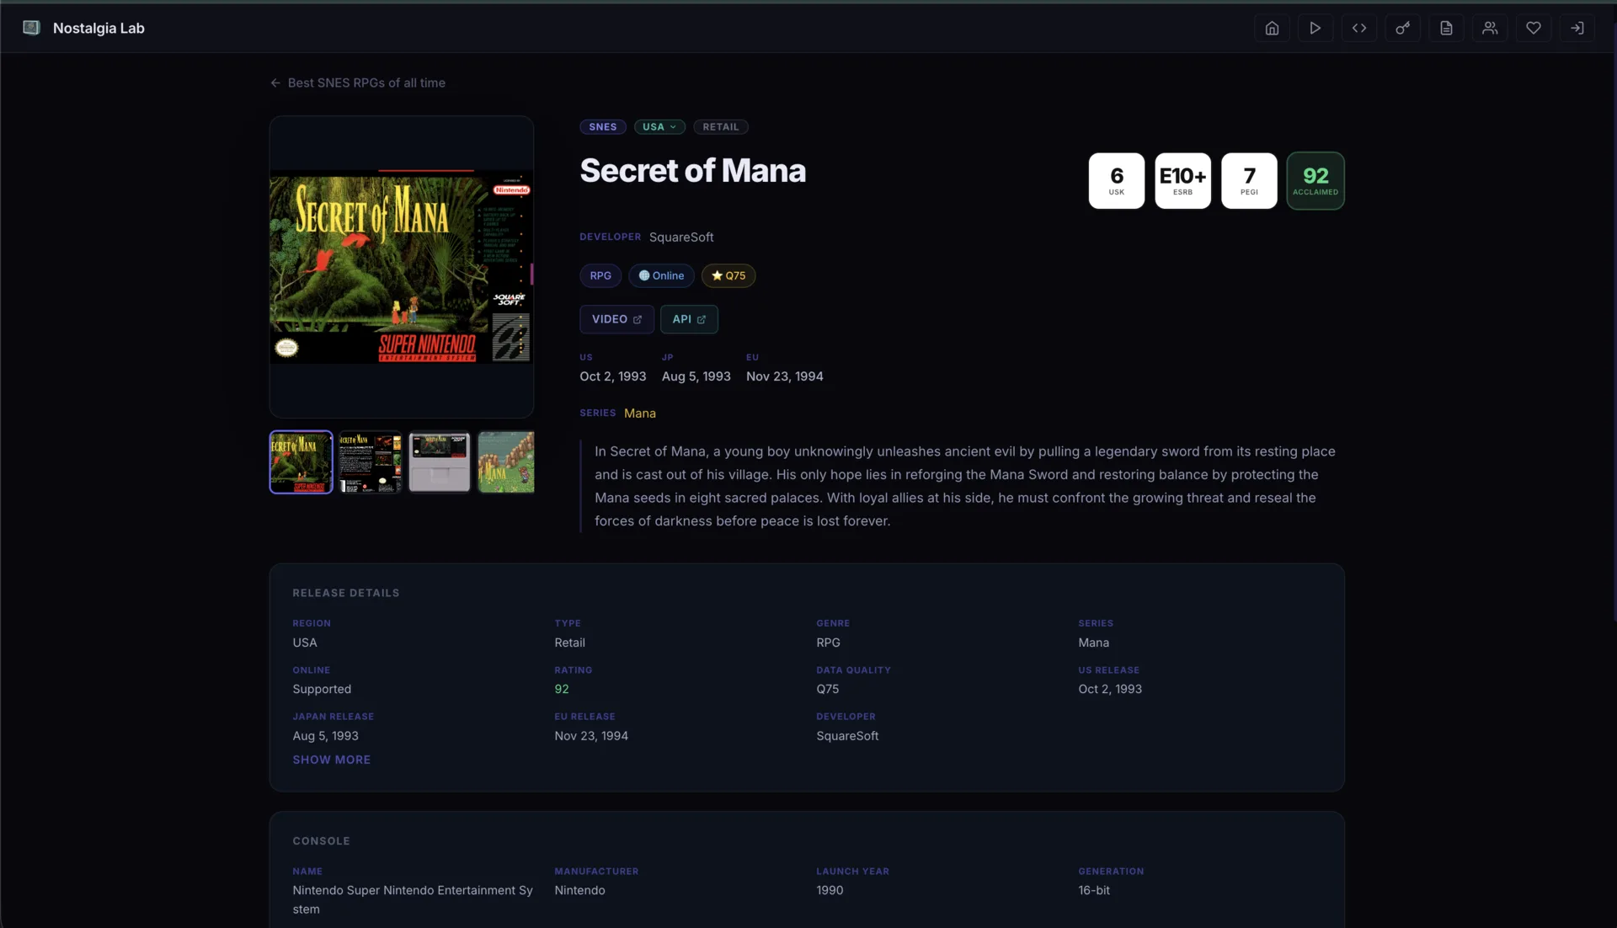Image resolution: width=1617 pixels, height=928 pixels.
Task: Select the gameplay screenshot thumbnail
Action: click(x=506, y=462)
